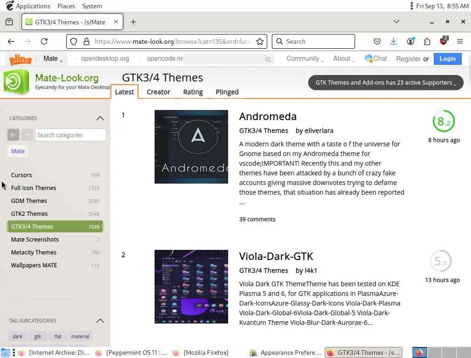471x358 pixels.
Task: Open the About dropdown menu
Action: tap(344, 58)
